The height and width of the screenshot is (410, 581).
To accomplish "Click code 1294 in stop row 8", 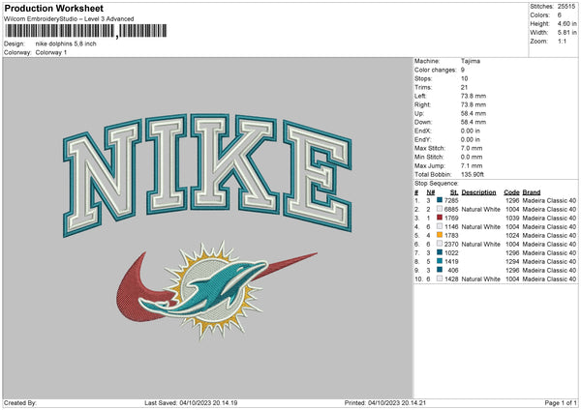I will (512, 262).
